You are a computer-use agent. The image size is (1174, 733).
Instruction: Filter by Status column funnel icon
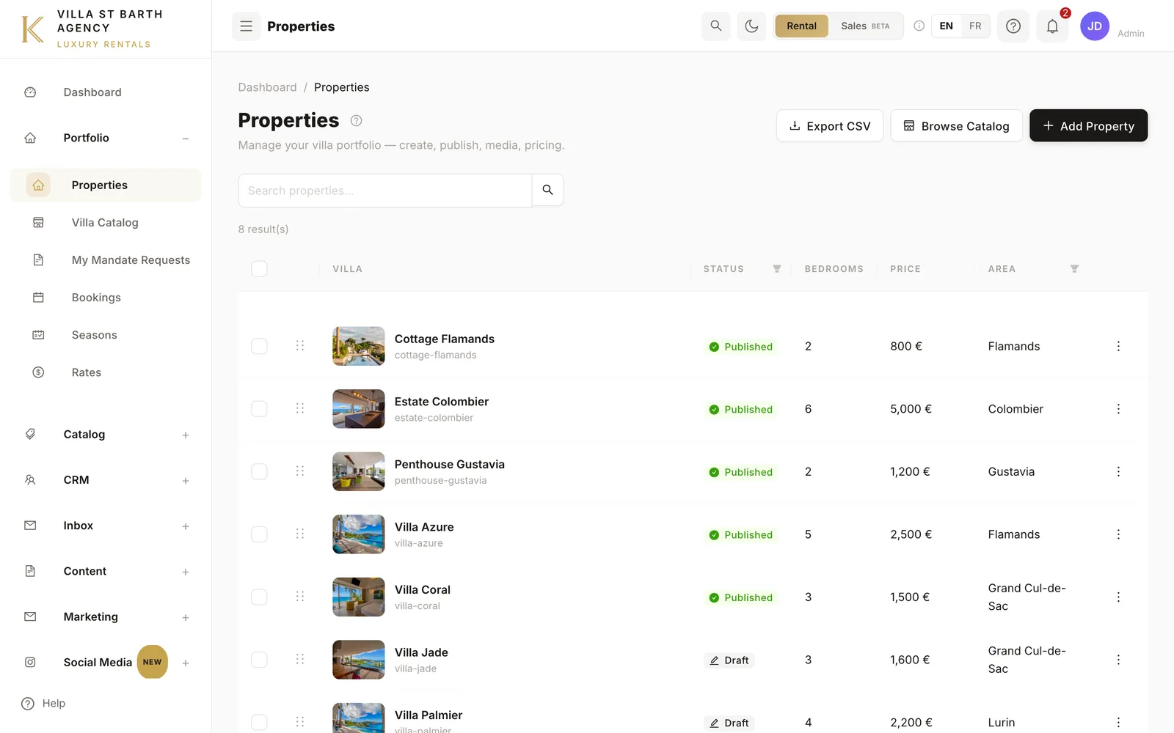[777, 269]
